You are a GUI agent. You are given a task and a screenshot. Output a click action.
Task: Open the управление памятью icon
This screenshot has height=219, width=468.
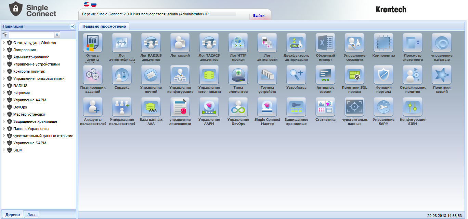[x=442, y=43]
